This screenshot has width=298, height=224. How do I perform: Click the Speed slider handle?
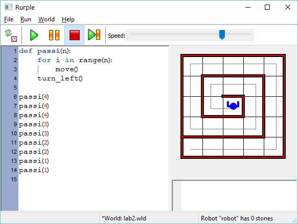[x=222, y=35]
